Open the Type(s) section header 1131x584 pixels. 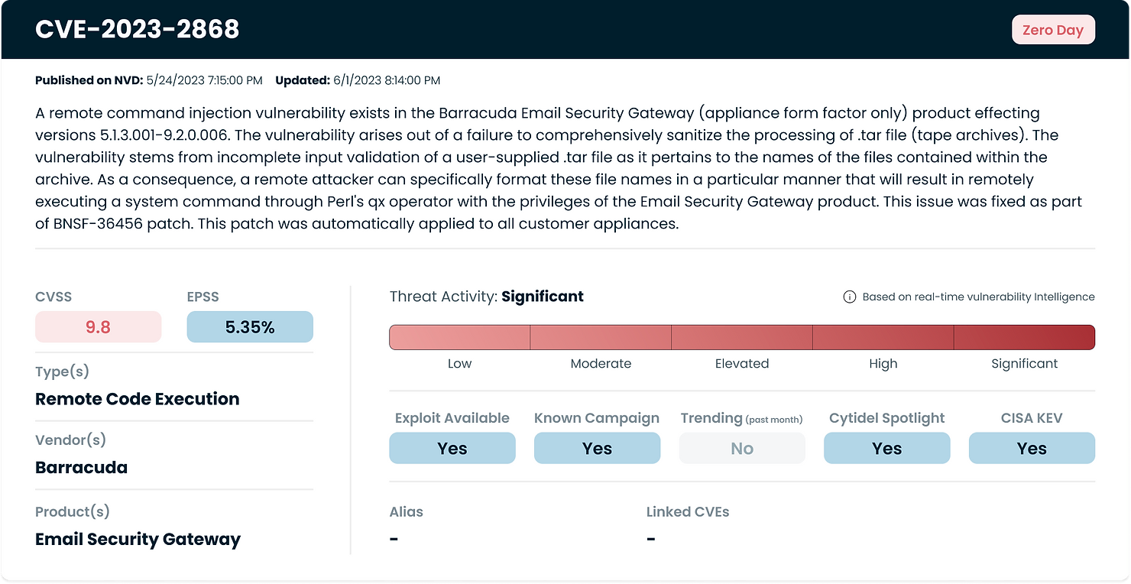pyautogui.click(x=62, y=371)
